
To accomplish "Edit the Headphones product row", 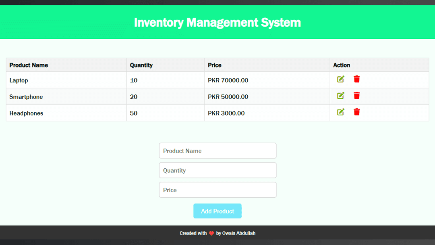I will point(341,112).
